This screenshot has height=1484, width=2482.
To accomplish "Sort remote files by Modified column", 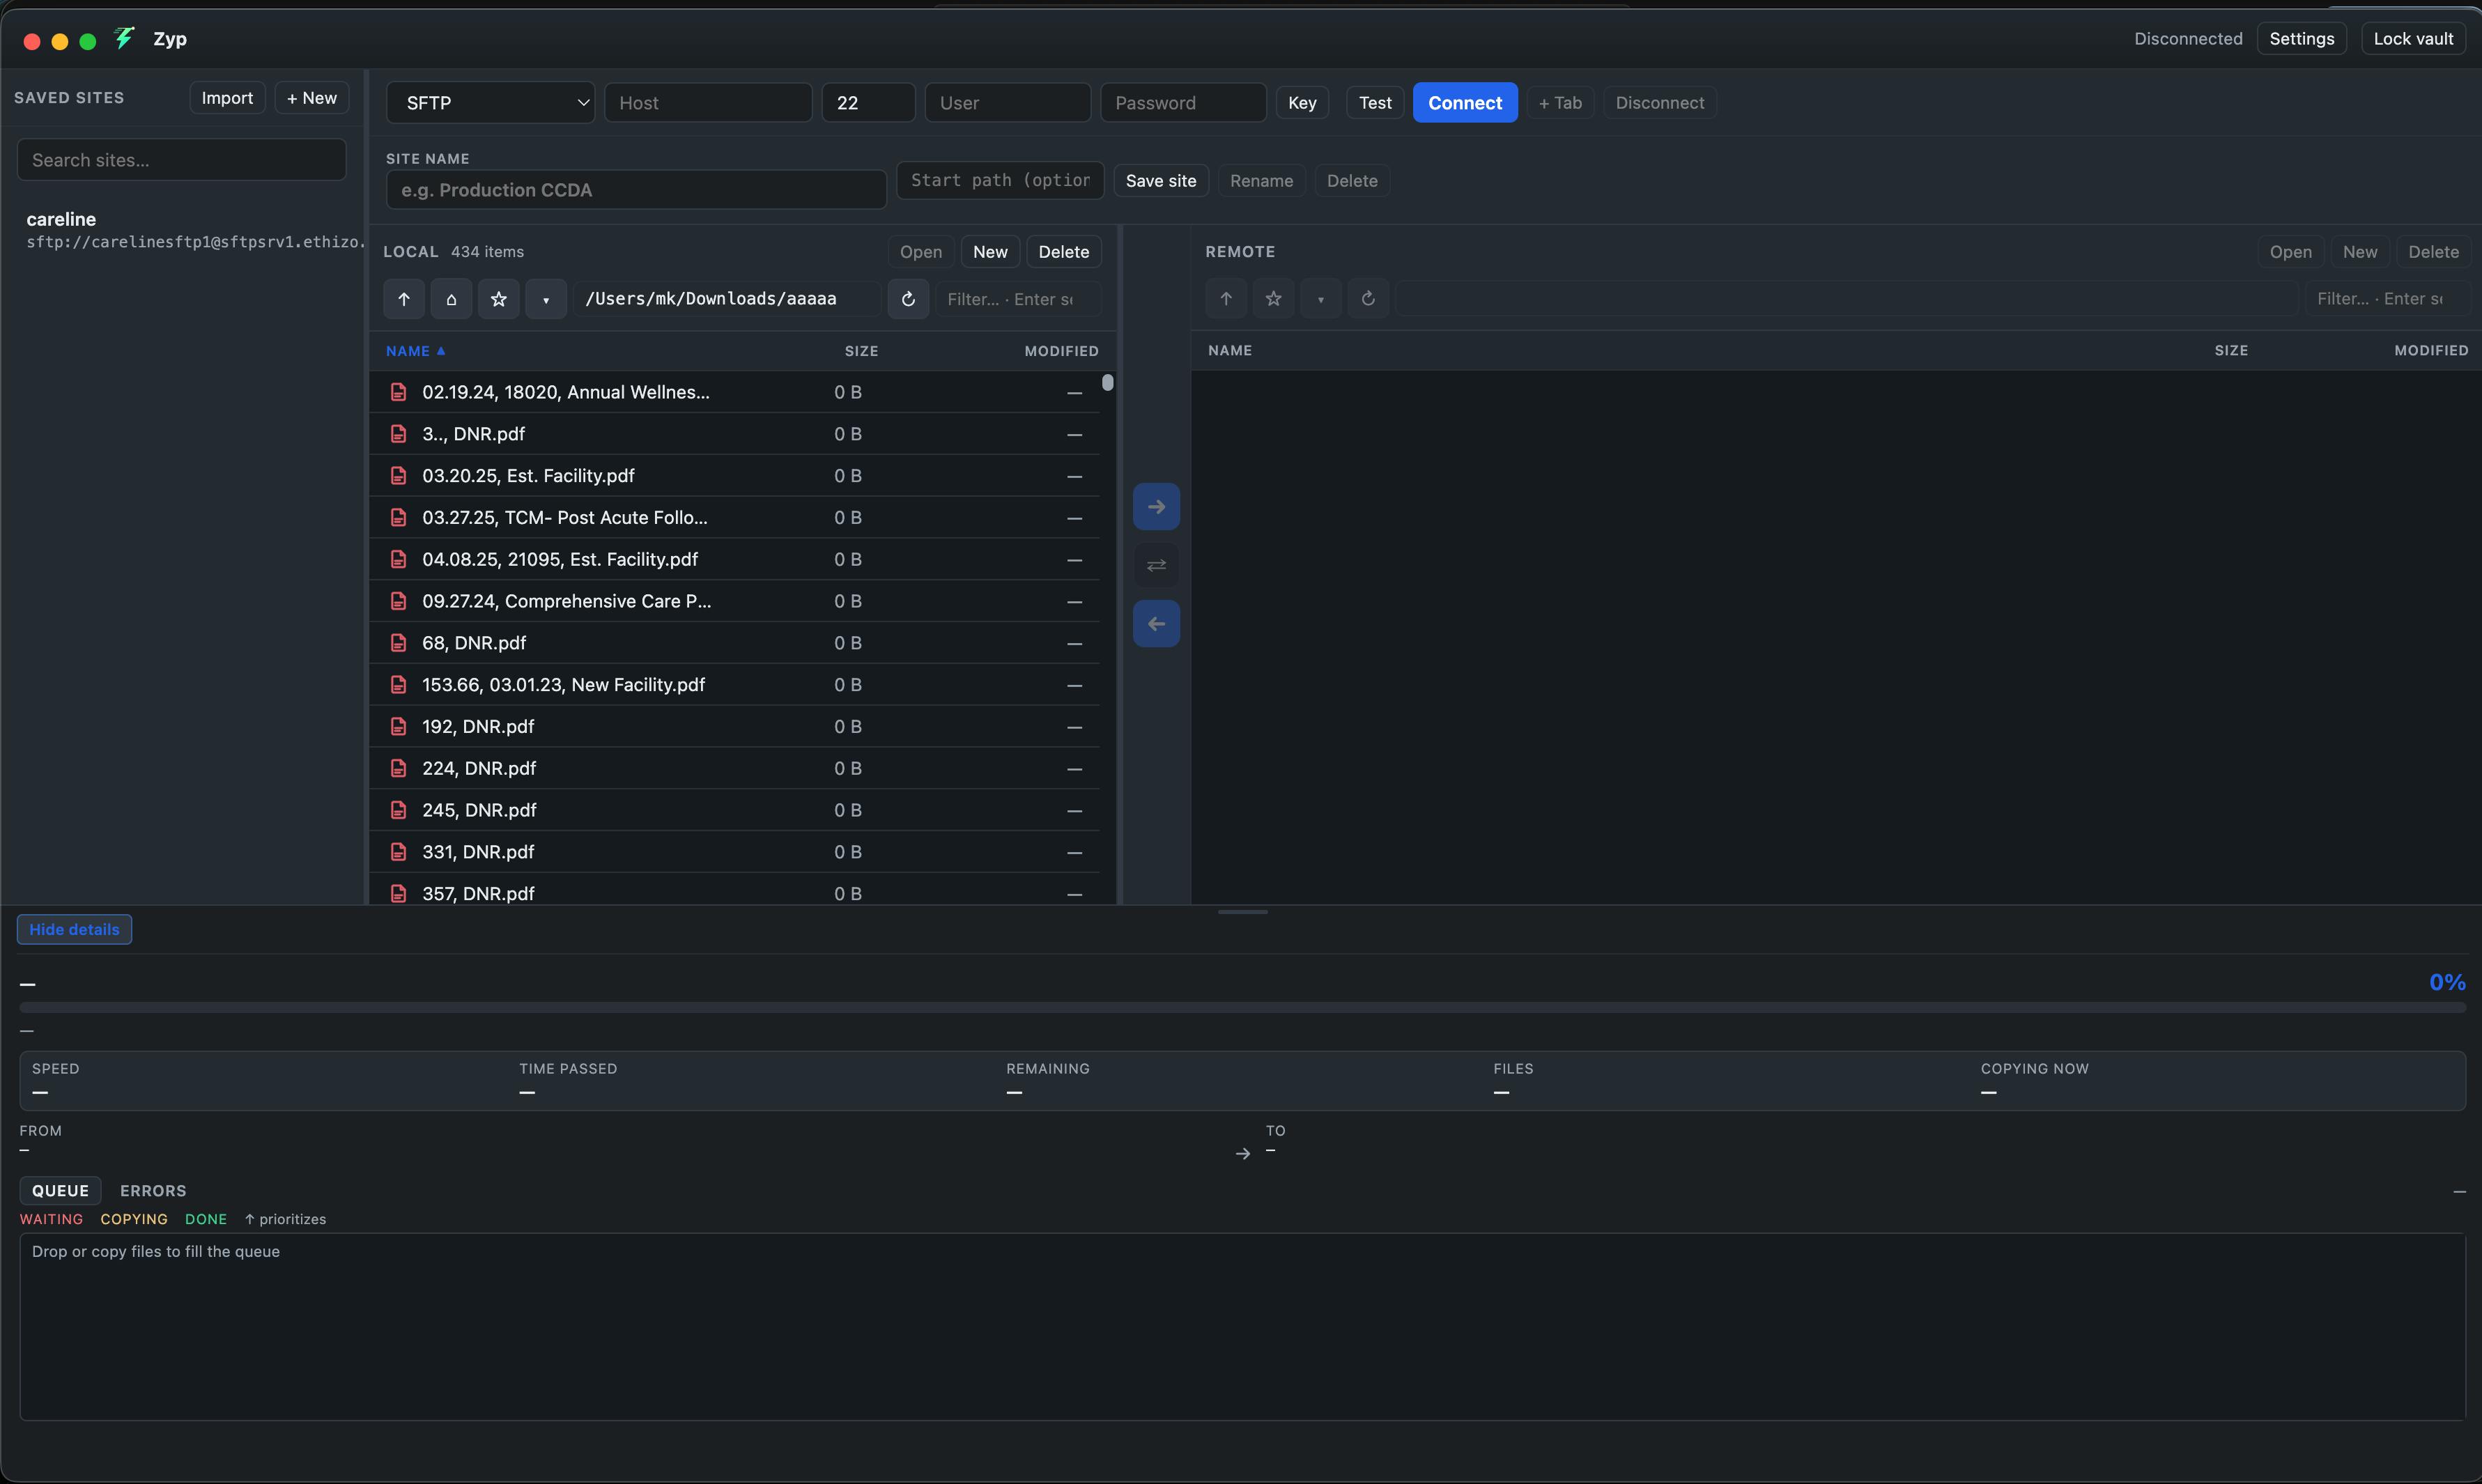I will 2431,350.
